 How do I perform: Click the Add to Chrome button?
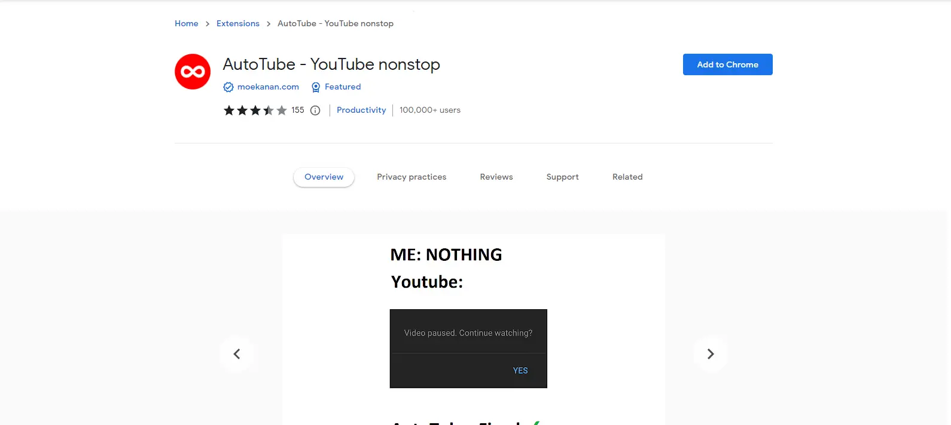[x=728, y=64]
